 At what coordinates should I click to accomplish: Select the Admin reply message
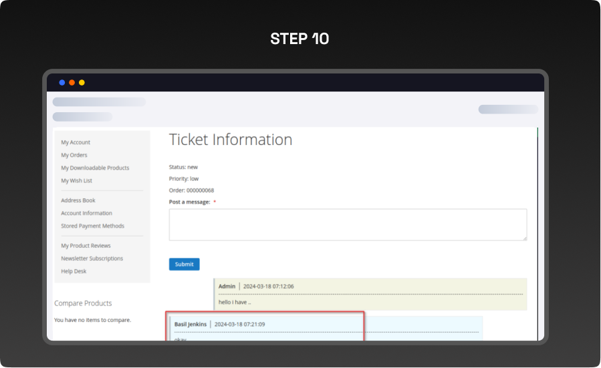[x=370, y=295]
